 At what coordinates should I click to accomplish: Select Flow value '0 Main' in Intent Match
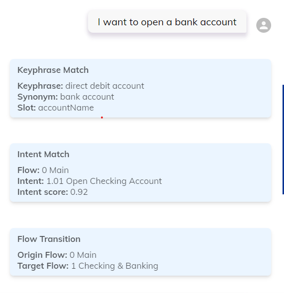coord(55,170)
